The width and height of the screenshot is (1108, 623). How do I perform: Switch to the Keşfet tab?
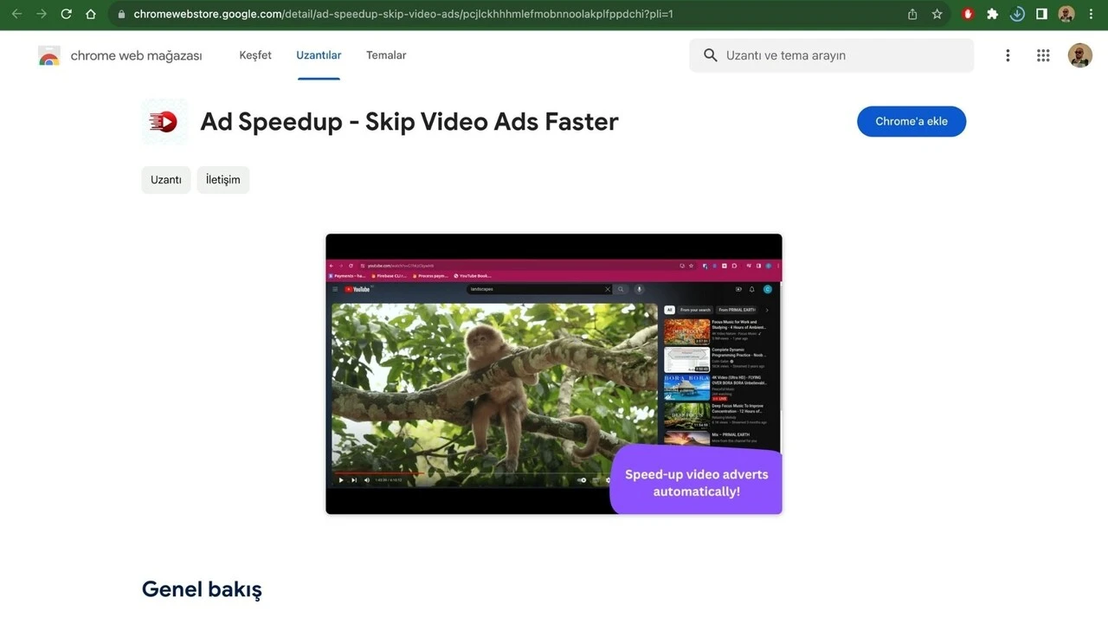(x=254, y=55)
